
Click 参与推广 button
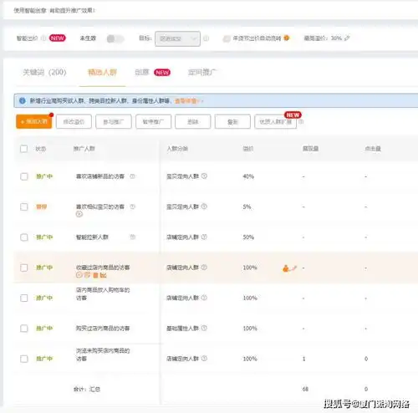pos(114,121)
